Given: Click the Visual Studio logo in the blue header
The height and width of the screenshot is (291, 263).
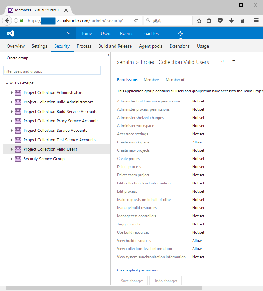Looking at the screenshot, I should click(10, 33).
